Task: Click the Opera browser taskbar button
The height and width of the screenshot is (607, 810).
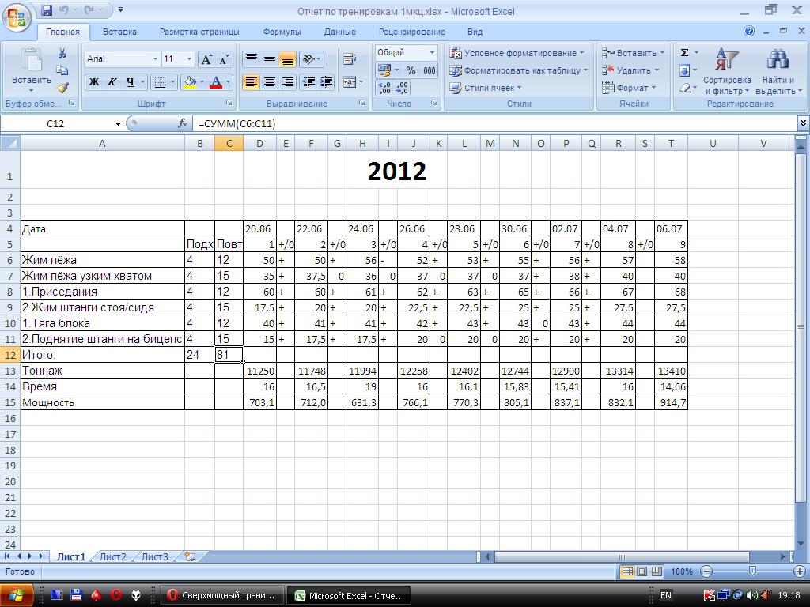Action: tap(221, 595)
